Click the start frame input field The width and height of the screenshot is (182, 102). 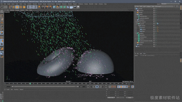pos(8,87)
